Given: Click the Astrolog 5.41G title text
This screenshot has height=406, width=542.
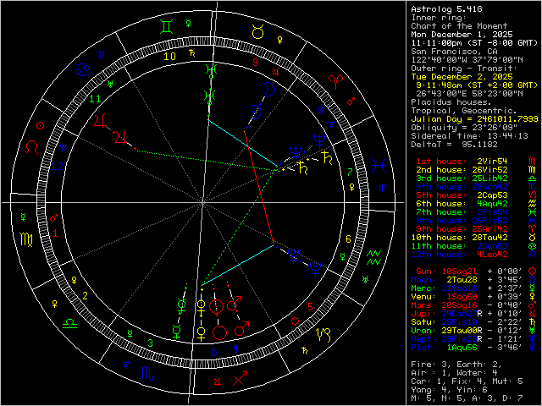Looking at the screenshot, I should coord(446,8).
